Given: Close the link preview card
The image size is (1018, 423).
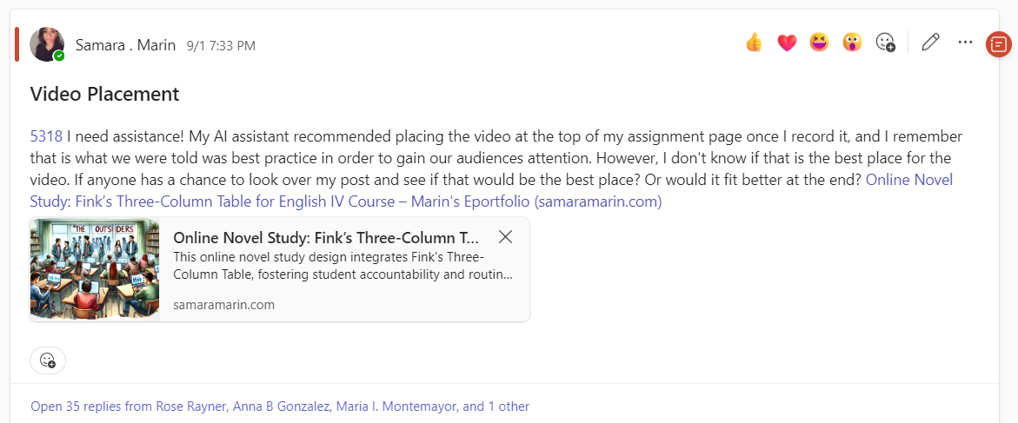Looking at the screenshot, I should coord(506,237).
